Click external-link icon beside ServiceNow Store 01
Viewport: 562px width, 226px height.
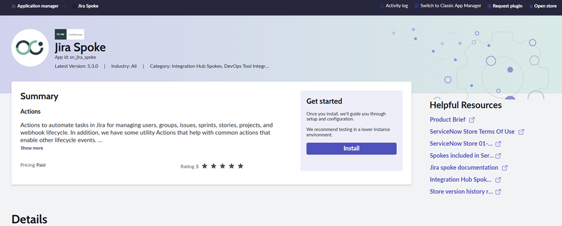coord(498,143)
